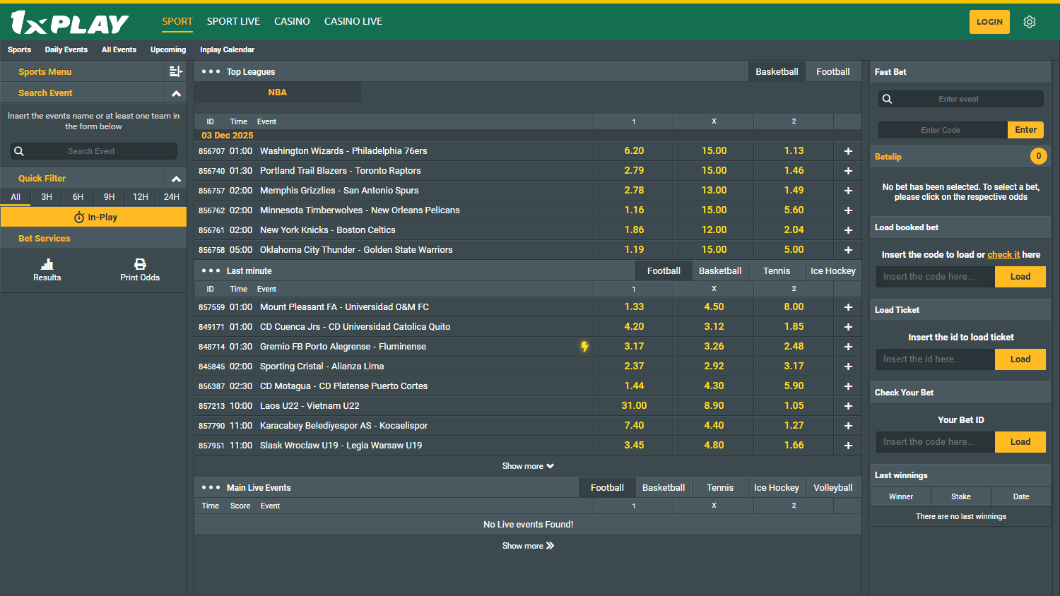Switch to CASINO LIVE tab
This screenshot has width=1060, height=596.
coord(353,21)
